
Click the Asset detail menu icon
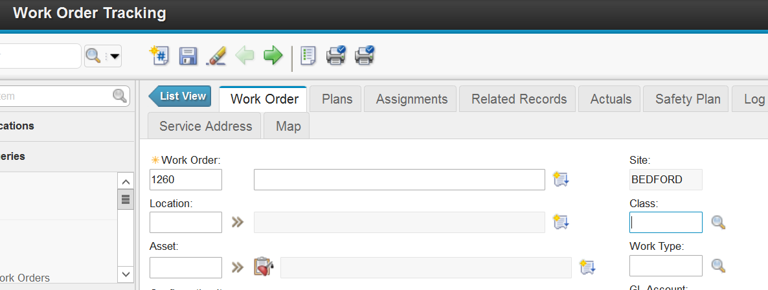pos(262,267)
